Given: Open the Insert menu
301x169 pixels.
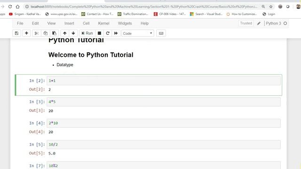Looking at the screenshot, I should click(x=69, y=23).
